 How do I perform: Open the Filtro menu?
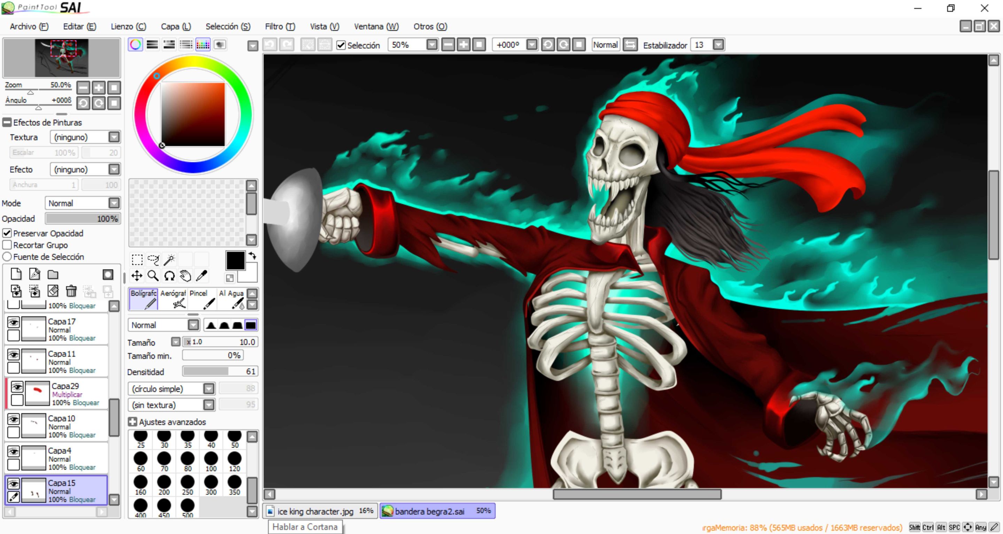coord(280,26)
